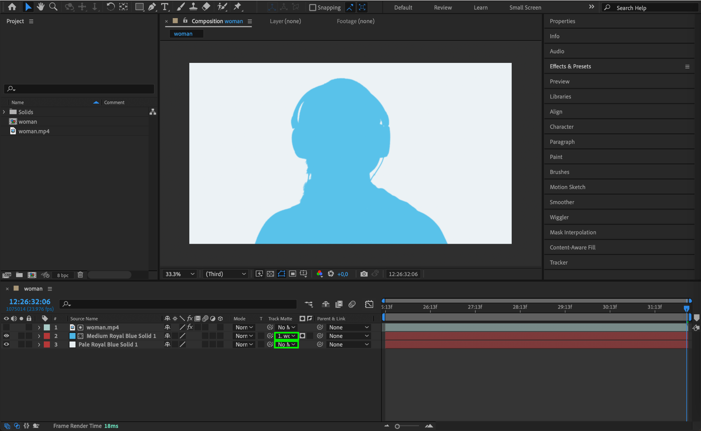Toggle the transparency grid button

270,274
